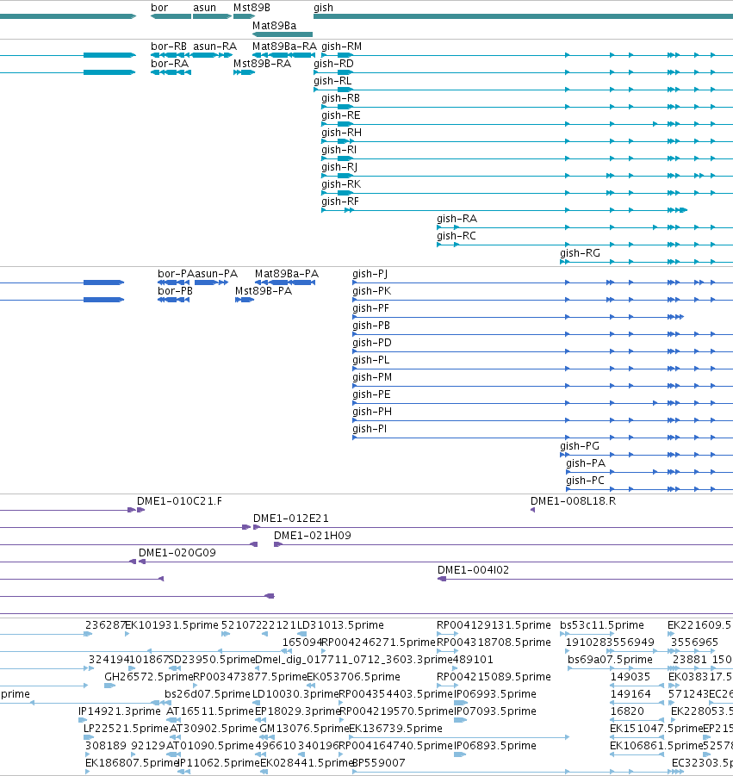Select the EK186807.5prime EST label
The image size is (733, 776).
coord(132,762)
